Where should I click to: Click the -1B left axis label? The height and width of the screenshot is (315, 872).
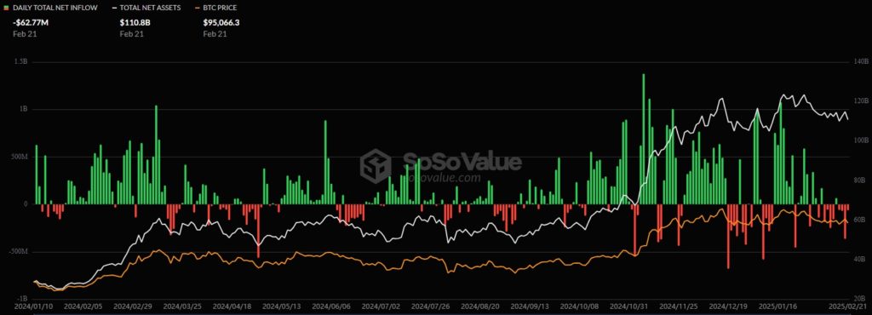click(x=23, y=298)
